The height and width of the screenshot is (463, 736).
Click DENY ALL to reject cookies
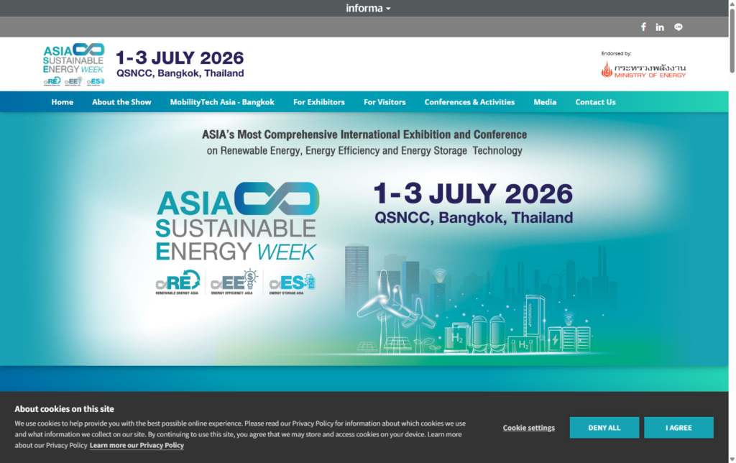coord(604,427)
